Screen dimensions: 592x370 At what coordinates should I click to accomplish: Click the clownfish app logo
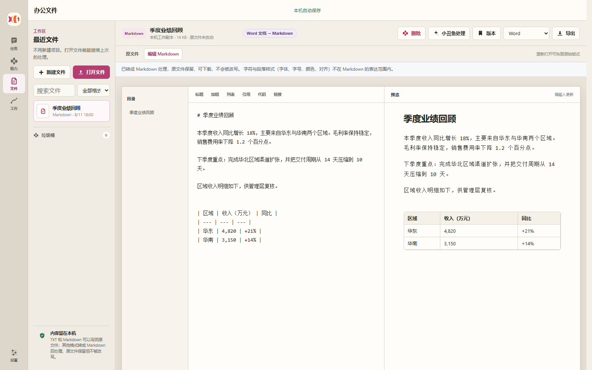click(x=14, y=19)
